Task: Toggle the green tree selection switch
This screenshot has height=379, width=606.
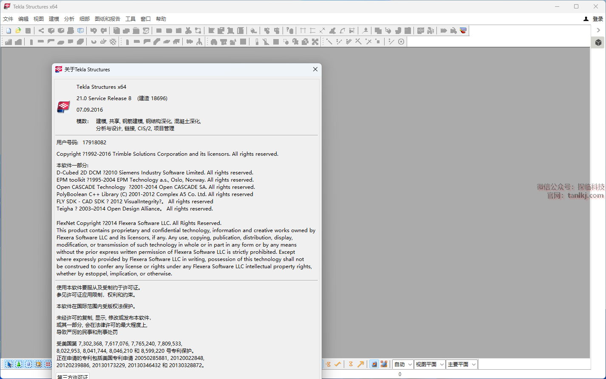Action: pyautogui.click(x=19, y=364)
